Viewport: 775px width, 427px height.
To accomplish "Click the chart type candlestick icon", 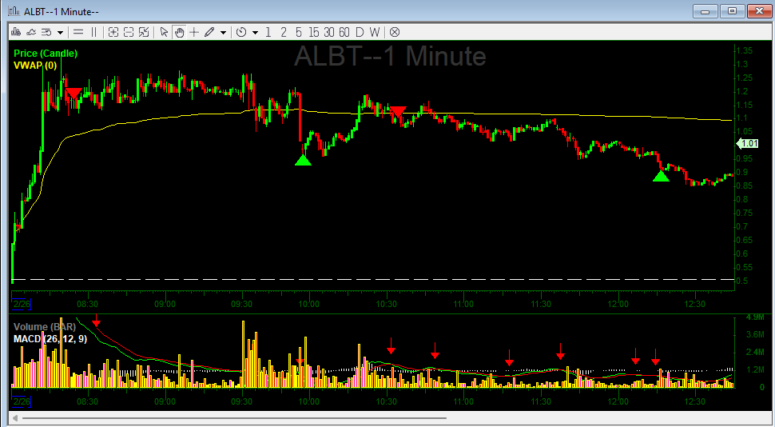I will pos(16,32).
